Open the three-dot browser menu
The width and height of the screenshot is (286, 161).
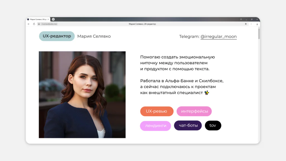(251, 24)
